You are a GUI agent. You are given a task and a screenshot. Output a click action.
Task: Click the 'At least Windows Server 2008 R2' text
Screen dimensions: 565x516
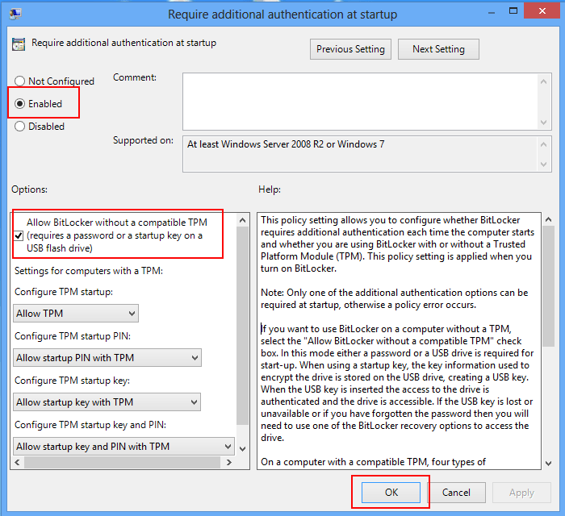coord(286,144)
